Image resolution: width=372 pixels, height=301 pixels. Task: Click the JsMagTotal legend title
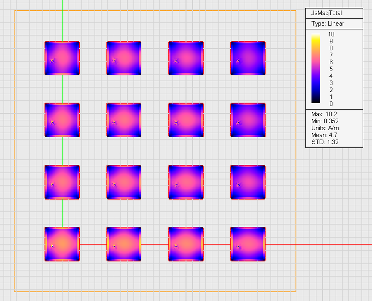pyautogui.click(x=327, y=14)
